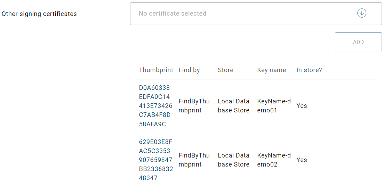Click the 'No certificate selected' placeholder text
This screenshot has width=384, height=187.
pos(173,14)
